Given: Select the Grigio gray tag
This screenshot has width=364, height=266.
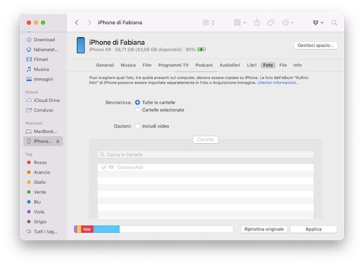Looking at the screenshot, I should (x=37, y=222).
